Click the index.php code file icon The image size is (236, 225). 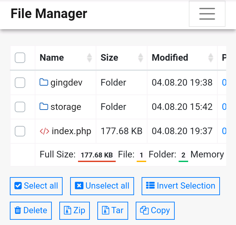click(44, 131)
